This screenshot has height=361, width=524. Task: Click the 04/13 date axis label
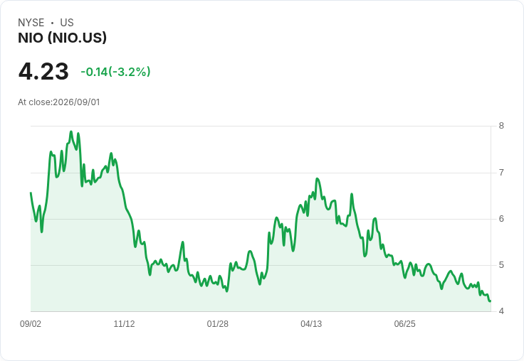tap(311, 323)
